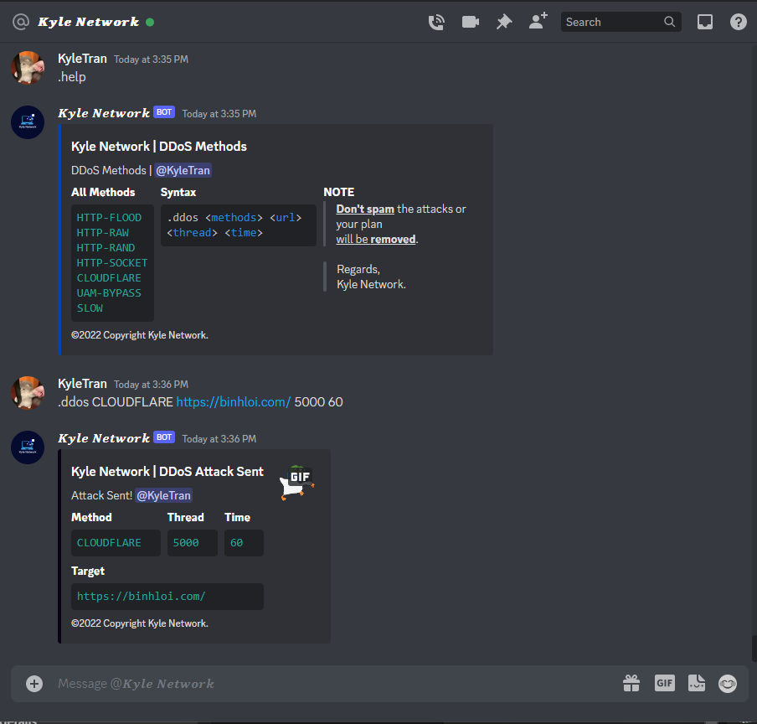Click the "Today at 3:36 PM" timestamp beside KyleTran
Screen dimensions: 757x724
(x=151, y=385)
